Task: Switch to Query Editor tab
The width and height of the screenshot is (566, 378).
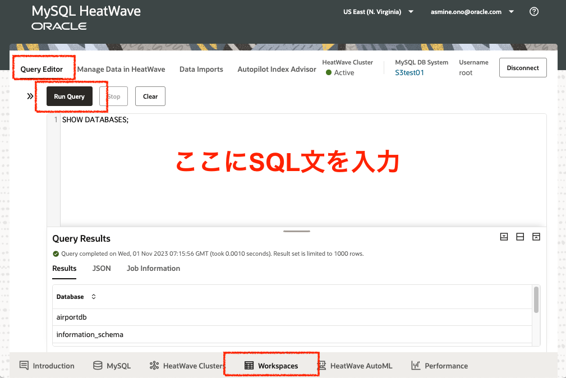Action: pos(42,70)
